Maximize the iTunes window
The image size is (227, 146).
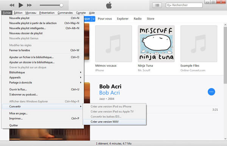click(213, 2)
